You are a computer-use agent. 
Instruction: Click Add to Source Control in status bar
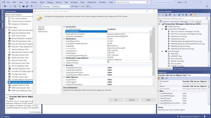click(189, 117)
